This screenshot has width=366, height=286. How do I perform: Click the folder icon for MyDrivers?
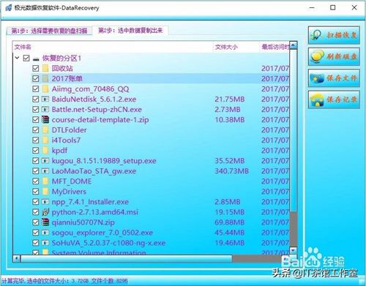click(x=45, y=192)
